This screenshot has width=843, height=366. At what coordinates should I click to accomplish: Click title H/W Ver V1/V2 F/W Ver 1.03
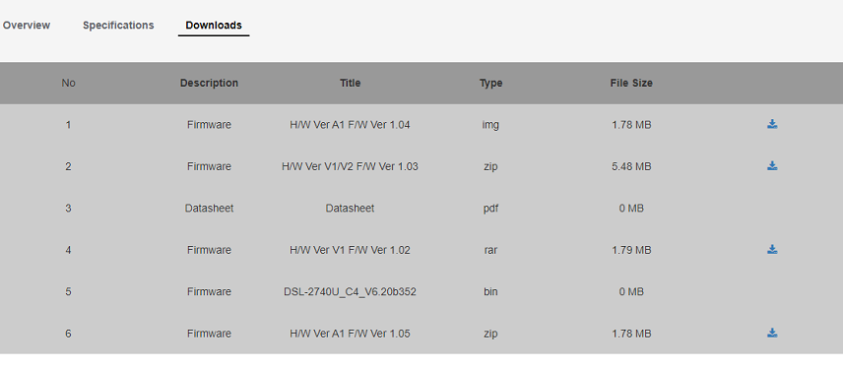point(350,166)
